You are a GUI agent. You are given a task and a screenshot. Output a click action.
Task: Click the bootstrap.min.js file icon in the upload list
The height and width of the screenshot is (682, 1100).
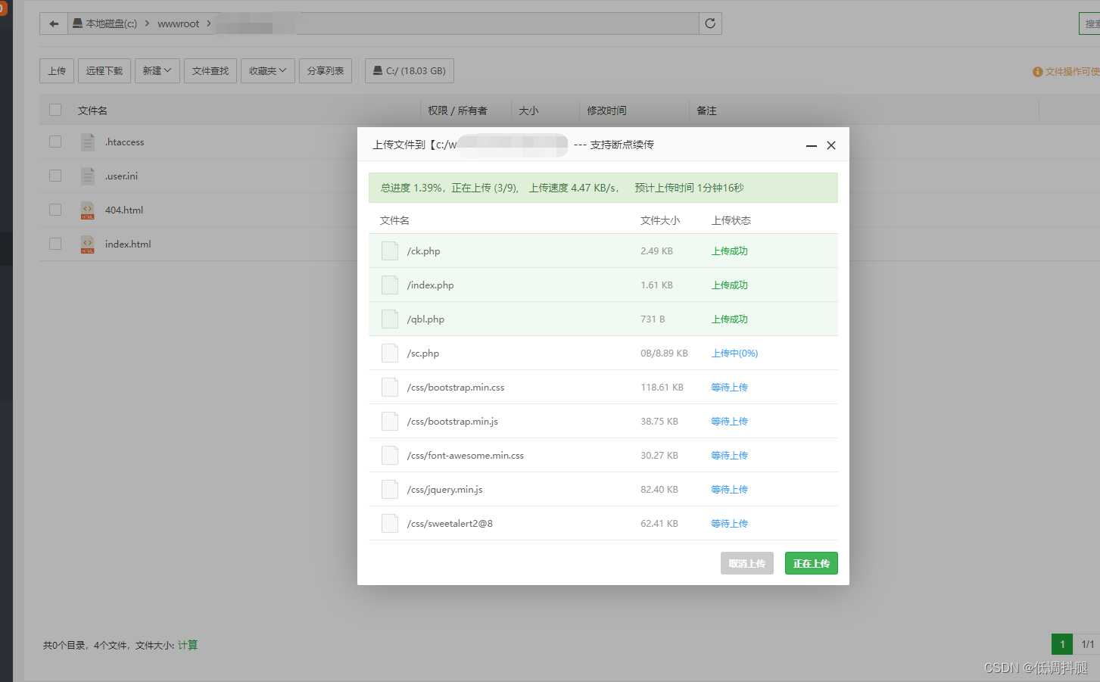(x=390, y=421)
